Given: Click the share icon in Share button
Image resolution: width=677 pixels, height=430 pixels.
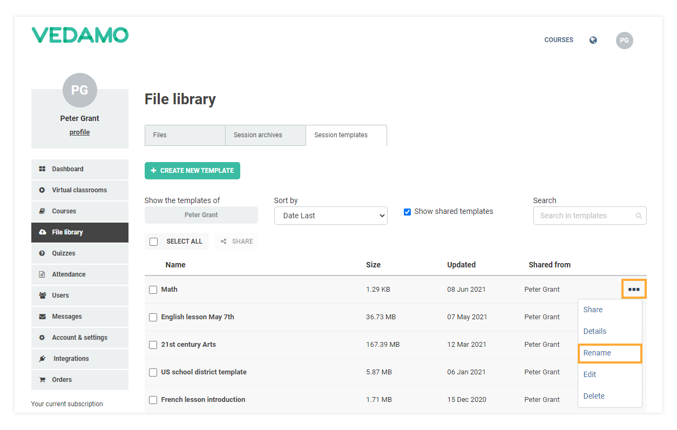Looking at the screenshot, I should click(224, 241).
